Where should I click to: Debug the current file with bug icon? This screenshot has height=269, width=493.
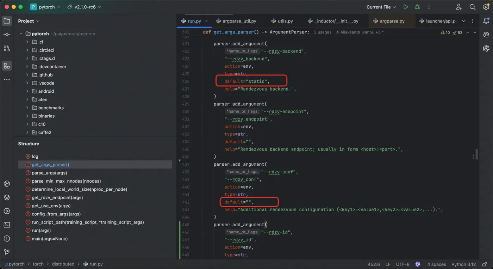tap(417, 7)
